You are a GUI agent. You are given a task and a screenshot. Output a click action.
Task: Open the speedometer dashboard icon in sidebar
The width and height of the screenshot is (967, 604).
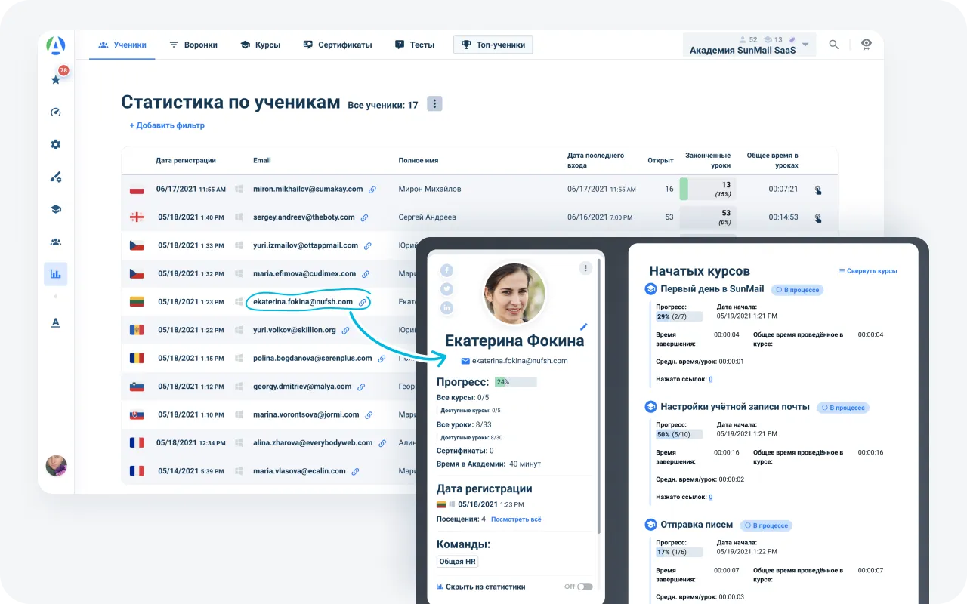[x=56, y=112]
